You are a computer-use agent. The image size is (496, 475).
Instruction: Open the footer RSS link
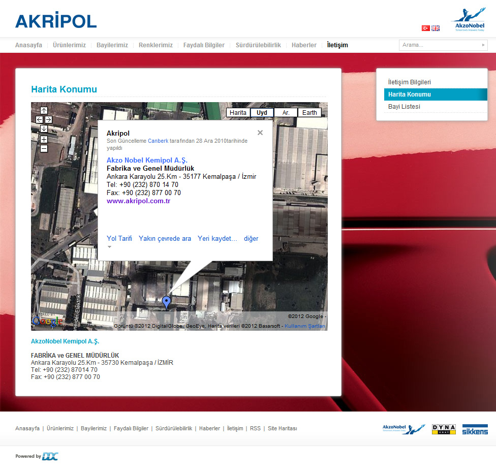point(255,428)
